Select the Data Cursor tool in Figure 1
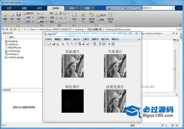This screenshot has width=184, height=129. [x=84, y=44]
